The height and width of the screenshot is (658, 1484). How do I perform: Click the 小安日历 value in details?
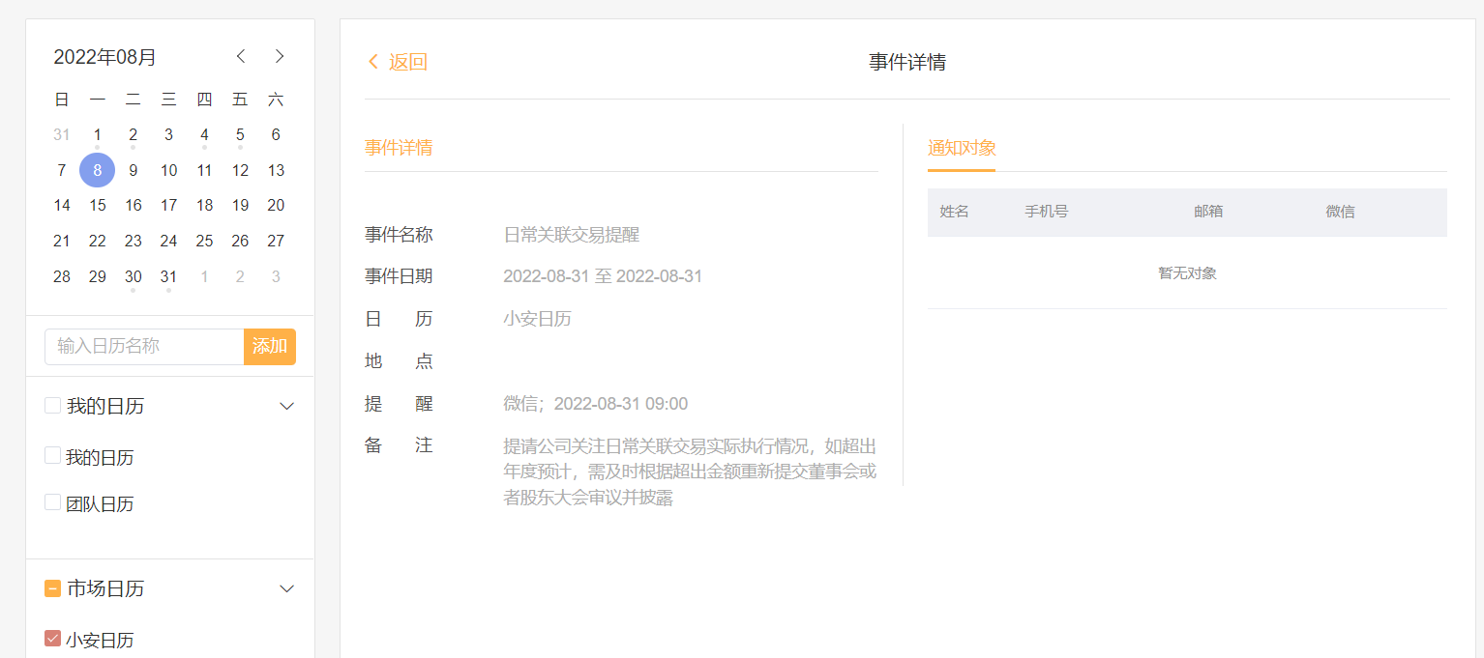pos(537,319)
